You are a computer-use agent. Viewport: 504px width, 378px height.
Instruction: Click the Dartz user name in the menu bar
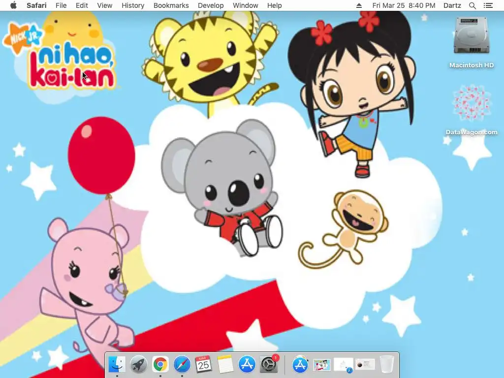452,5
